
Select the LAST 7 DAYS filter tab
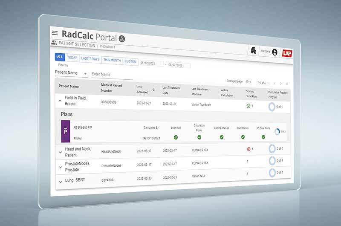pos(90,59)
